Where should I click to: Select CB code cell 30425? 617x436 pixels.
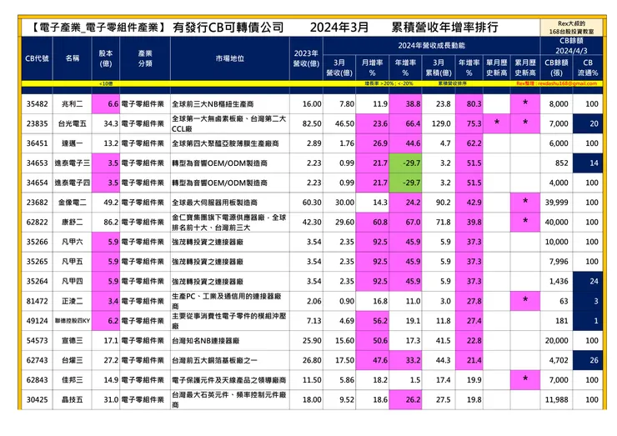(x=37, y=399)
